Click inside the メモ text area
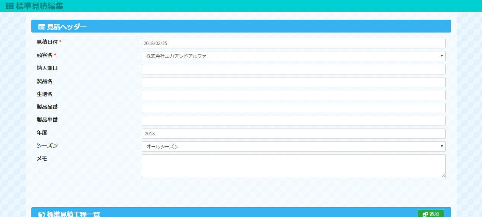Image resolution: width=482 pixels, height=217 pixels. 293,166
